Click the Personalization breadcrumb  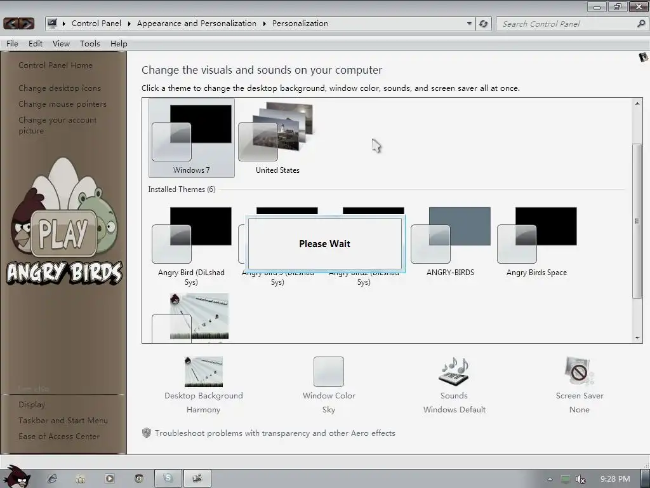click(x=300, y=24)
